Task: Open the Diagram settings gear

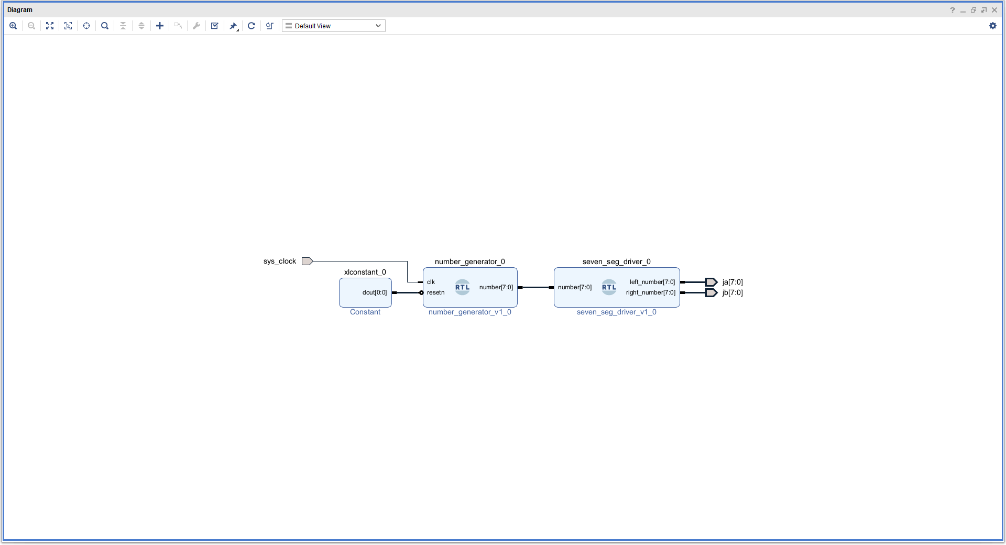Action: click(x=993, y=26)
